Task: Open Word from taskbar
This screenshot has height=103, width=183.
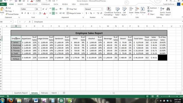Action: click(36, 100)
